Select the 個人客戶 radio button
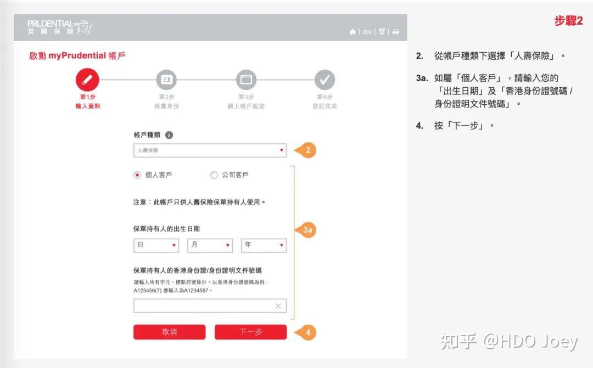The height and width of the screenshot is (368, 593). (137, 175)
